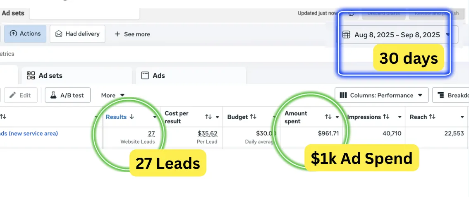Expand the Columns: Performance dropdown arrow
The image size is (469, 197).
coord(420,95)
